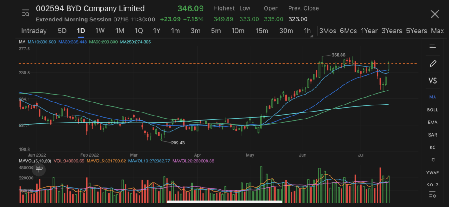Select the 15m timeframe
Image resolution: width=449 pixels, height=207 pixels.
click(x=262, y=31)
